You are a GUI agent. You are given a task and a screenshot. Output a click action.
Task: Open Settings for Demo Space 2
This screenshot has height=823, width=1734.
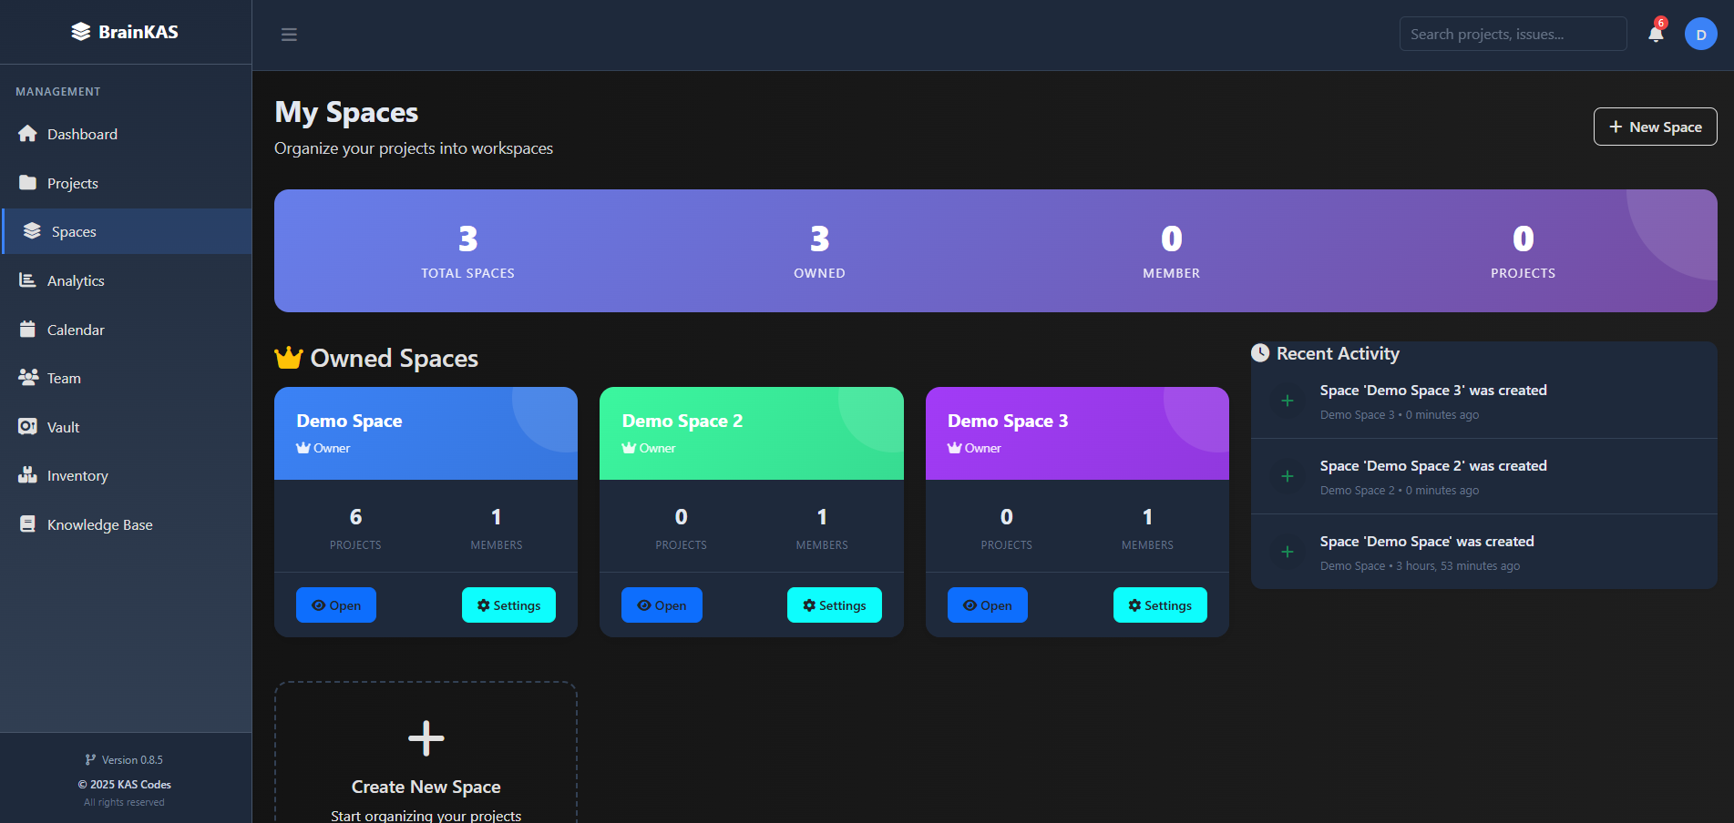point(834,605)
